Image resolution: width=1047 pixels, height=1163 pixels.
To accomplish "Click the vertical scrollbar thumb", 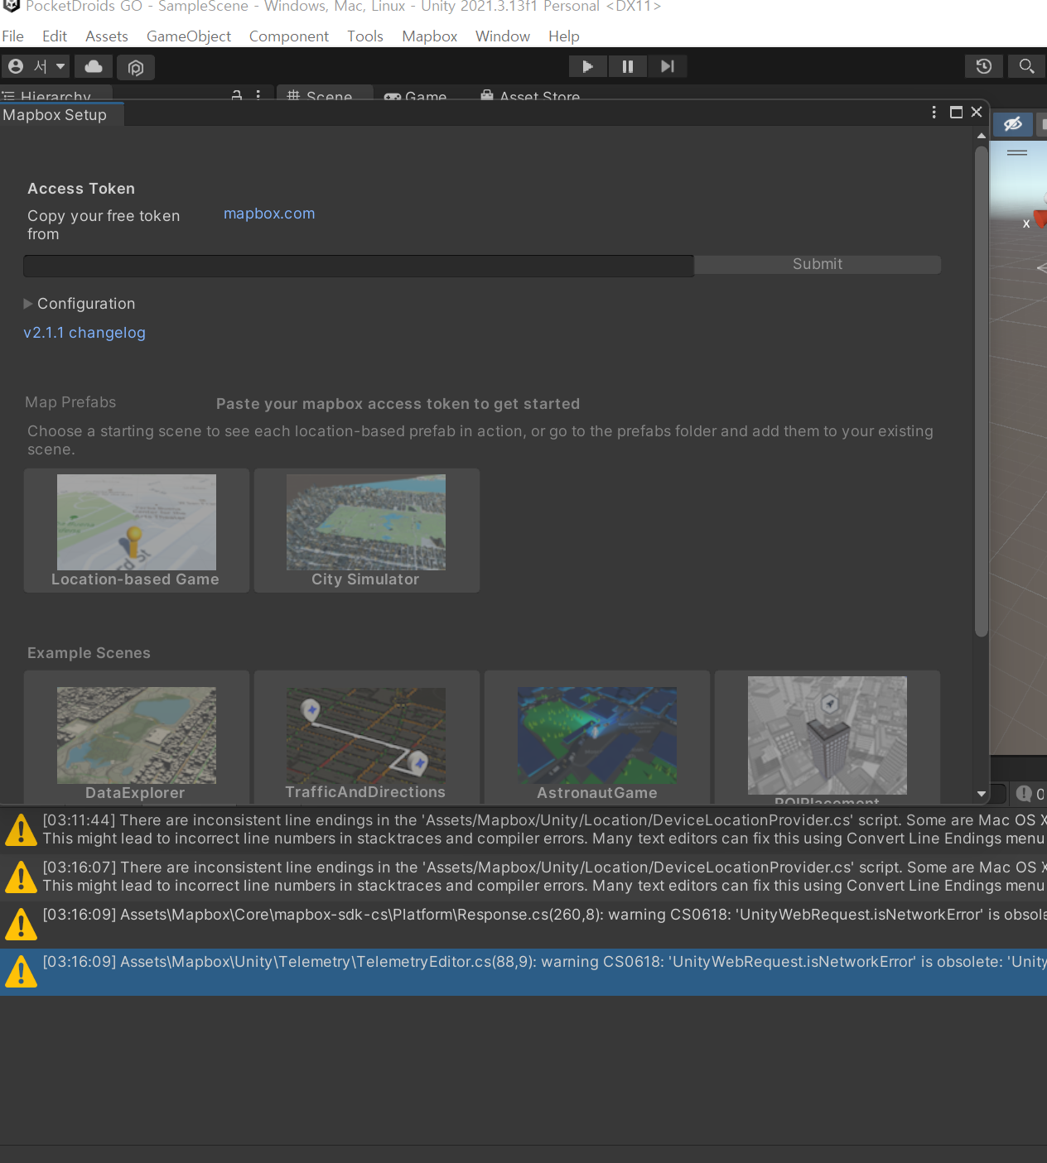I will pyautogui.click(x=982, y=391).
